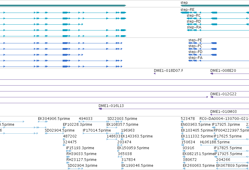Select the DME1-008E20 feature label
249x170 pixels.
223,71
